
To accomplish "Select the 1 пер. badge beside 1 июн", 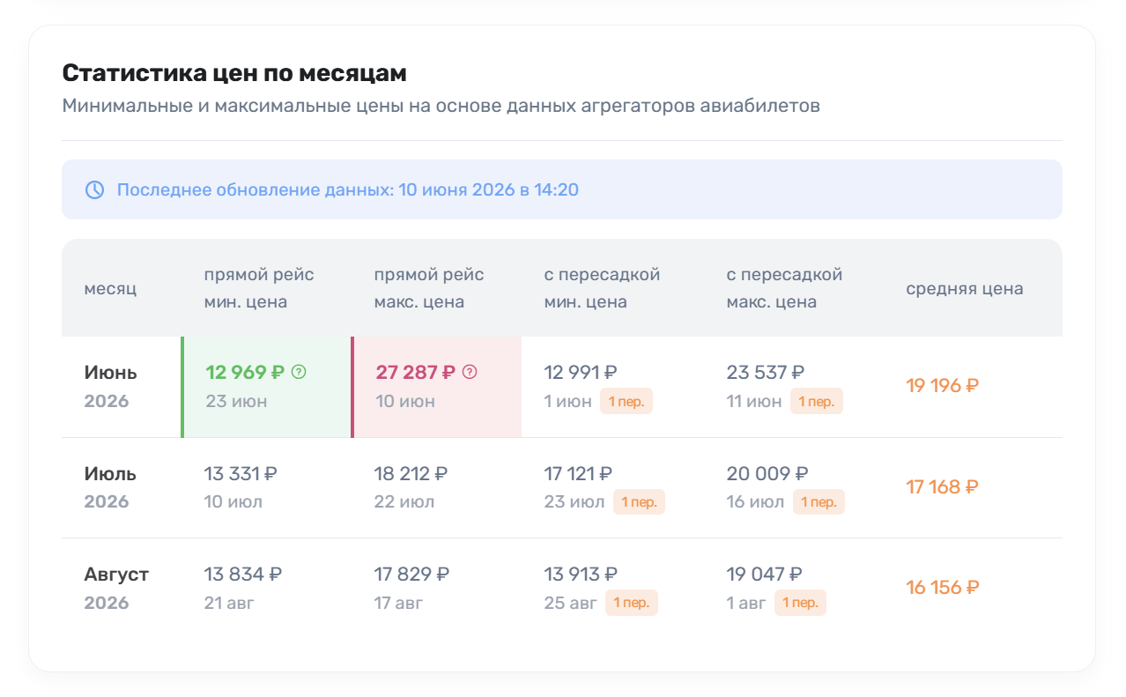I will (x=626, y=402).
